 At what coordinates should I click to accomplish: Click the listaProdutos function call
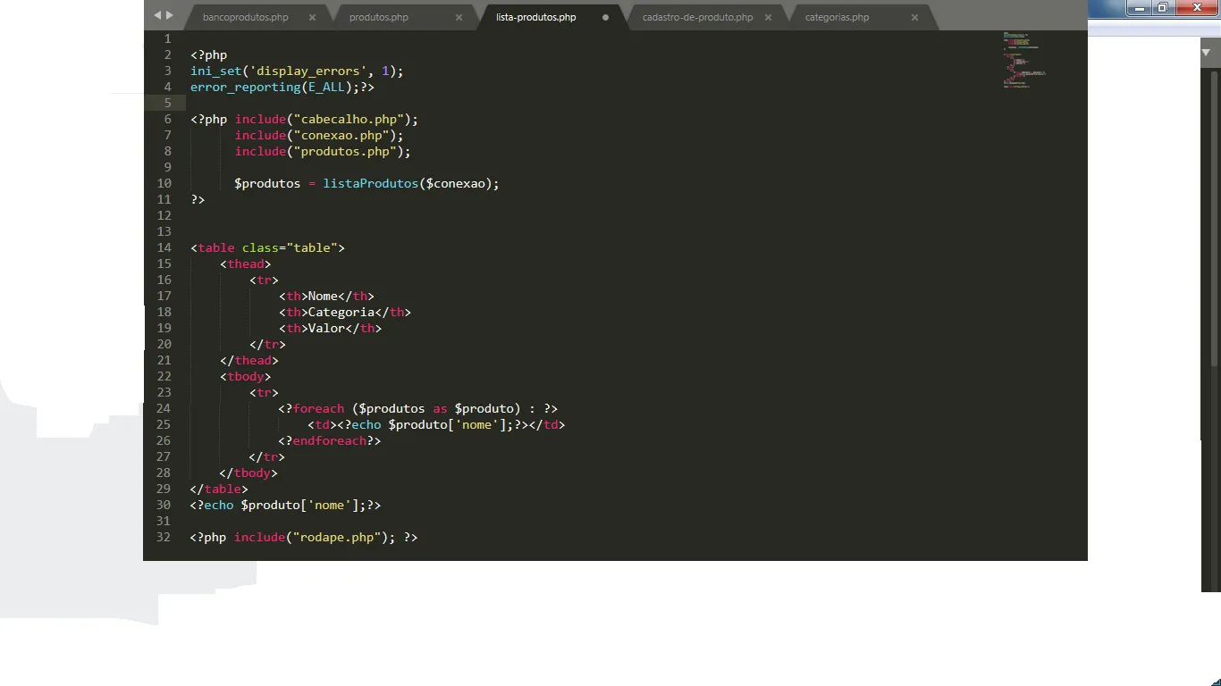[370, 183]
